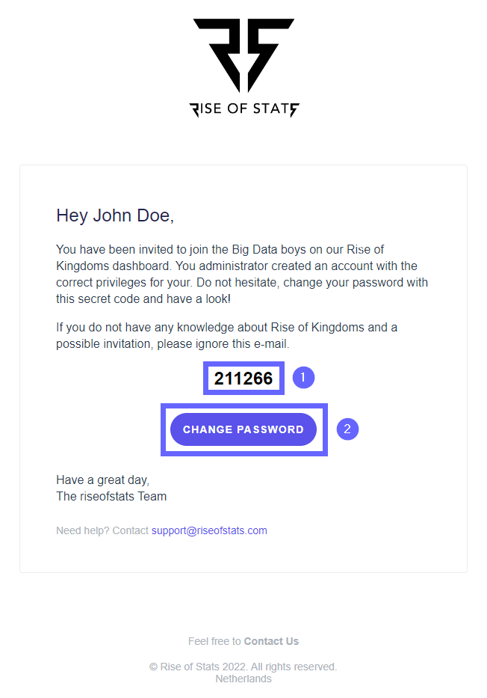Click the "Feel free to" footer text

[214, 641]
